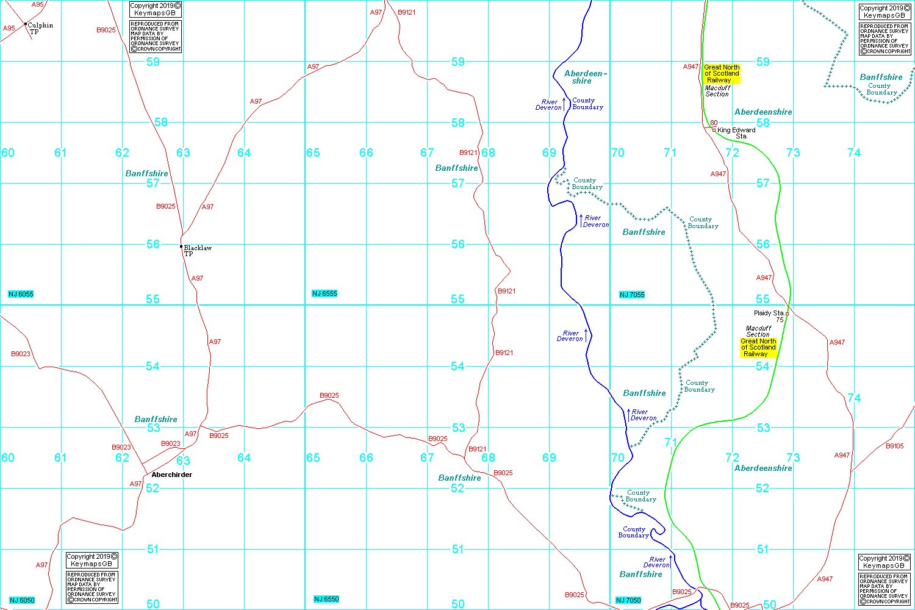Click the top-right Ordnance Survey notice box
Screen dimensions: 915x610
tap(884, 39)
